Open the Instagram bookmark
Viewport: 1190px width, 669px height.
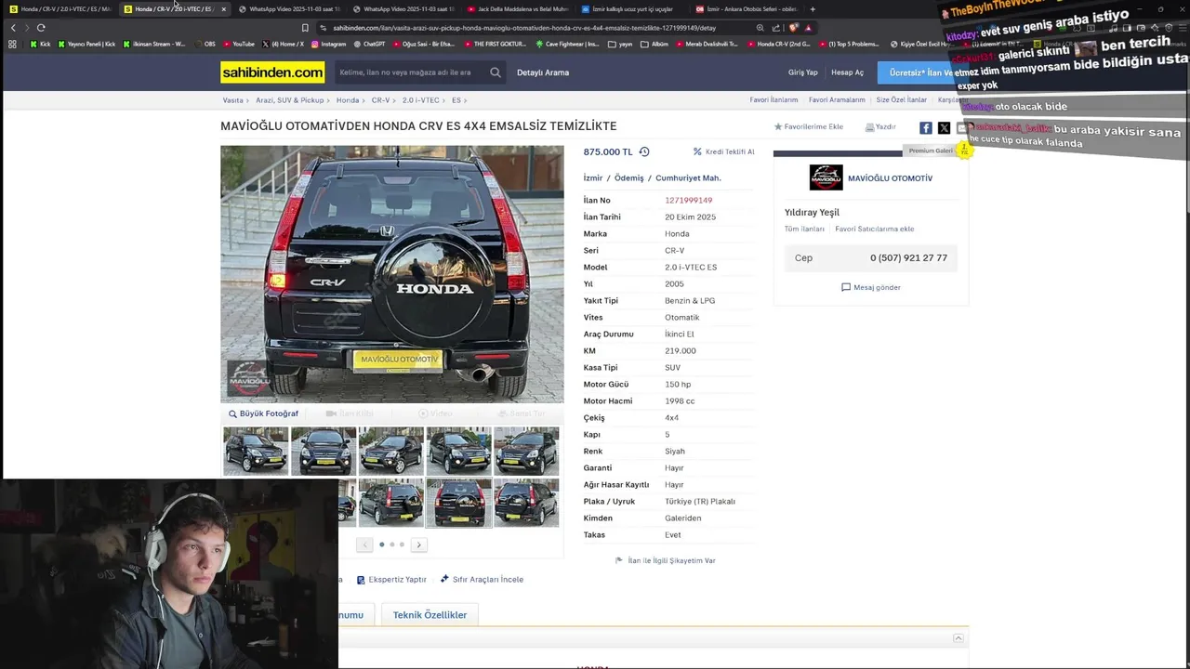point(328,44)
